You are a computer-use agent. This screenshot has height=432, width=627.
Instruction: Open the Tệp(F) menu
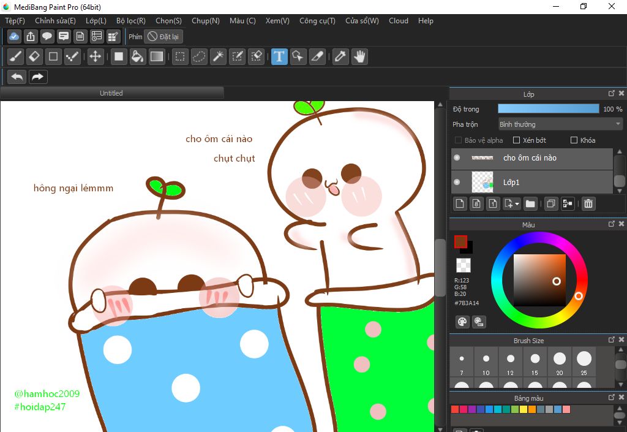[15, 21]
